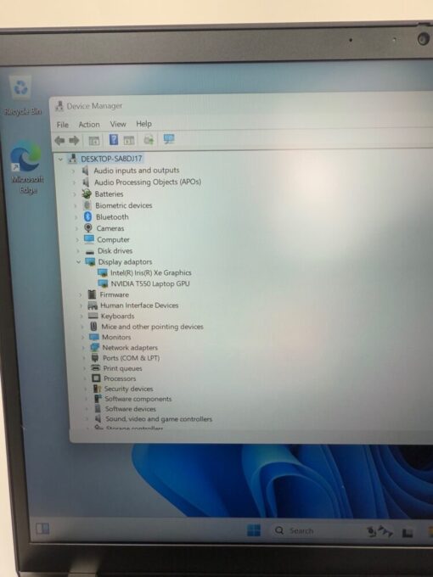Select Intel(R) Iris(R) Xe Graphics device
Screen dimensions: 433x577
click(x=151, y=272)
